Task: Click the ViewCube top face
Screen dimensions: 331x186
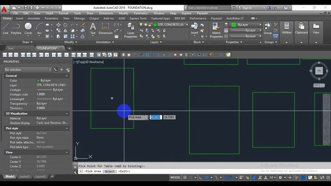Action: [319, 71]
